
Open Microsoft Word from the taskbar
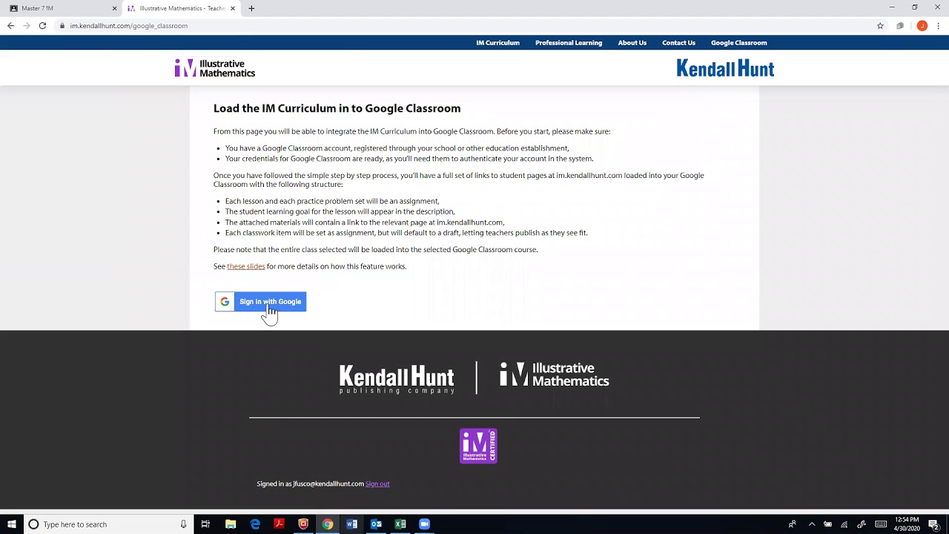[352, 524]
